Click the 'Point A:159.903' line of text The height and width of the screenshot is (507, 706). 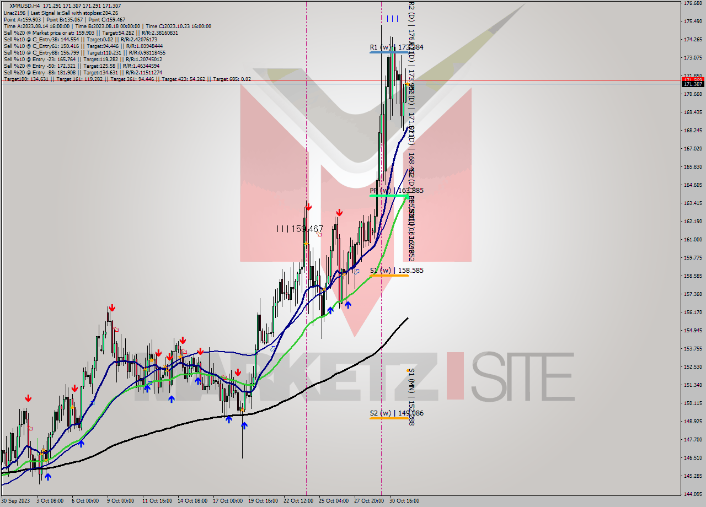coord(65,19)
